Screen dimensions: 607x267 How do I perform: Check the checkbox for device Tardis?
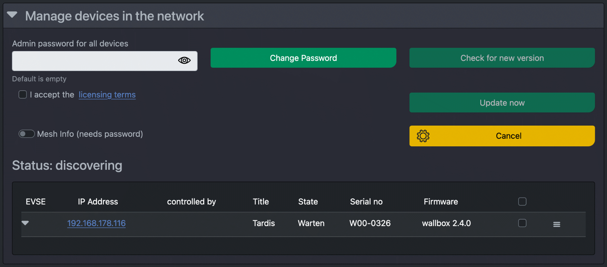click(x=522, y=223)
